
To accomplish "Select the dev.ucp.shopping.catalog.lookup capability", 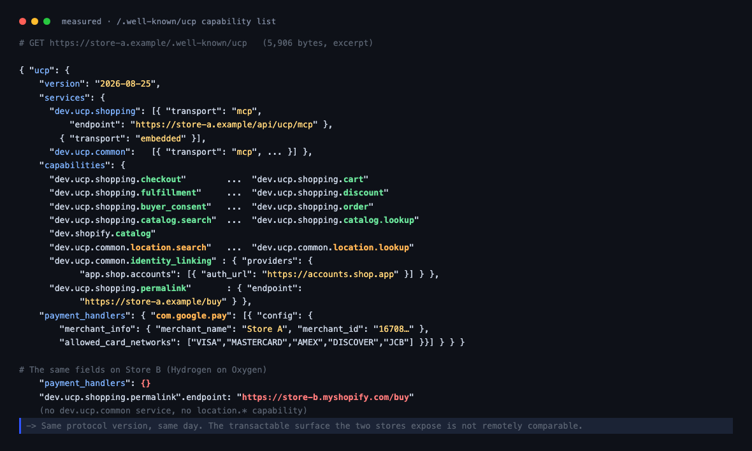I will click(x=335, y=220).
